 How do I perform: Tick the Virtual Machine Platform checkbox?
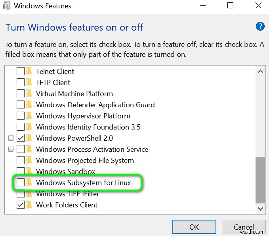tap(20, 94)
